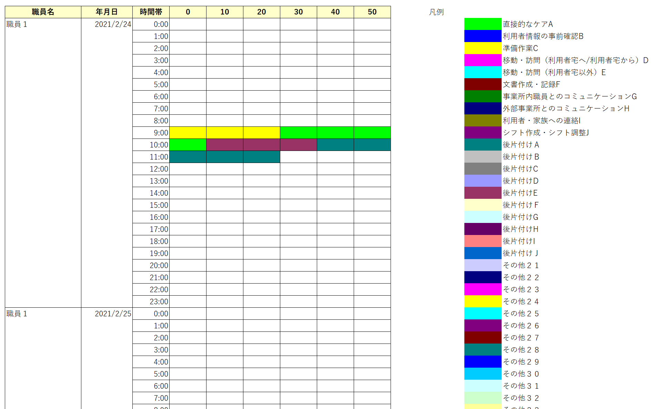This screenshot has width=665, height=409.
Task: Pick the magenta swatch for その他23
Action: (483, 289)
